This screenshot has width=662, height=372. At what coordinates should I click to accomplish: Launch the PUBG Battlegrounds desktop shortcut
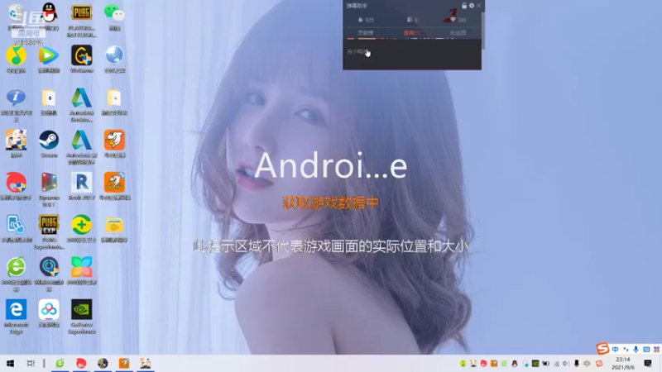81,13
